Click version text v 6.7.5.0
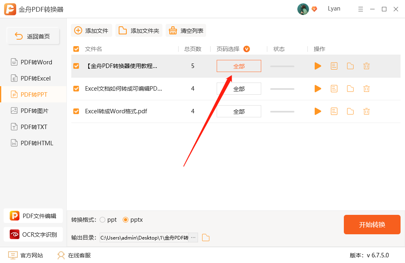405x263 pixels. pos(378,255)
